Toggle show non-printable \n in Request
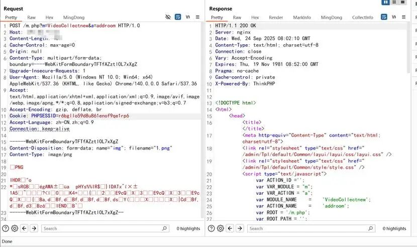417x247 pixels. click(x=187, y=17)
